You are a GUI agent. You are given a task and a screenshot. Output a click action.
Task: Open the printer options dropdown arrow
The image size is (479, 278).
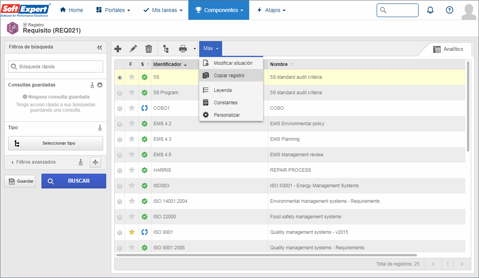195,49
